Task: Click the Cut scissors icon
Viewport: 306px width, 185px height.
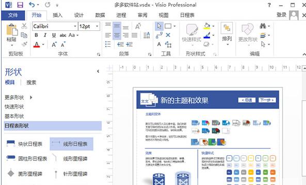Action: click(x=24, y=26)
